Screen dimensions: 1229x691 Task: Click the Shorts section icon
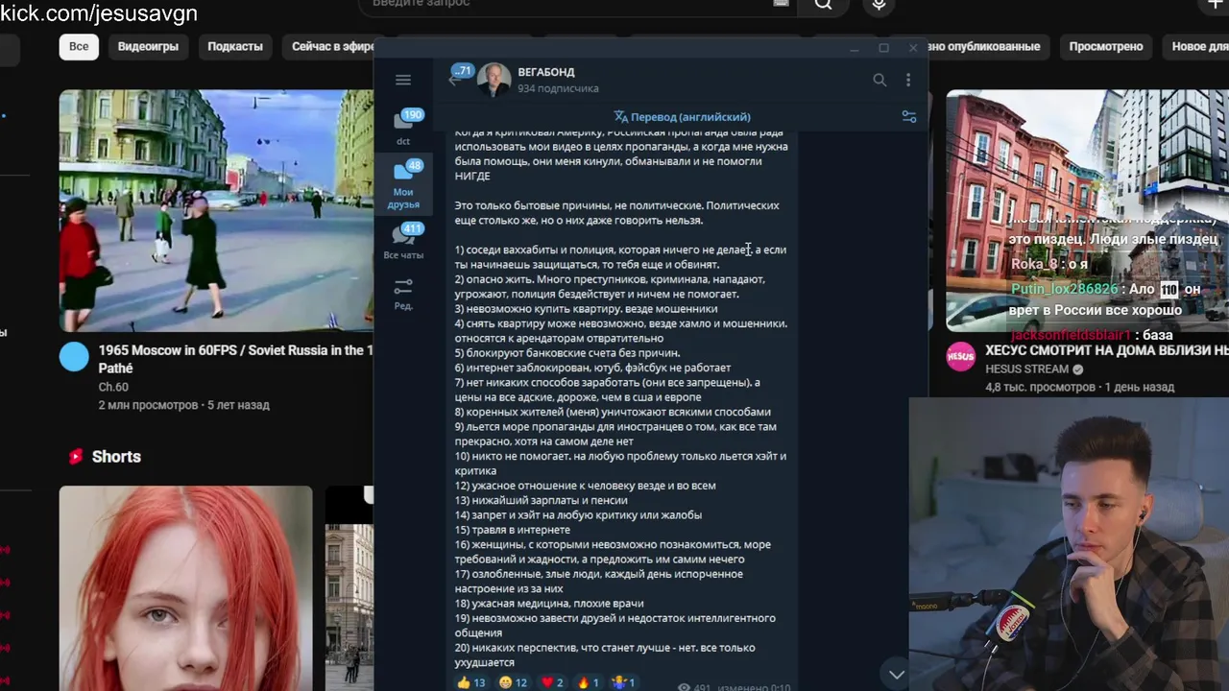click(76, 457)
